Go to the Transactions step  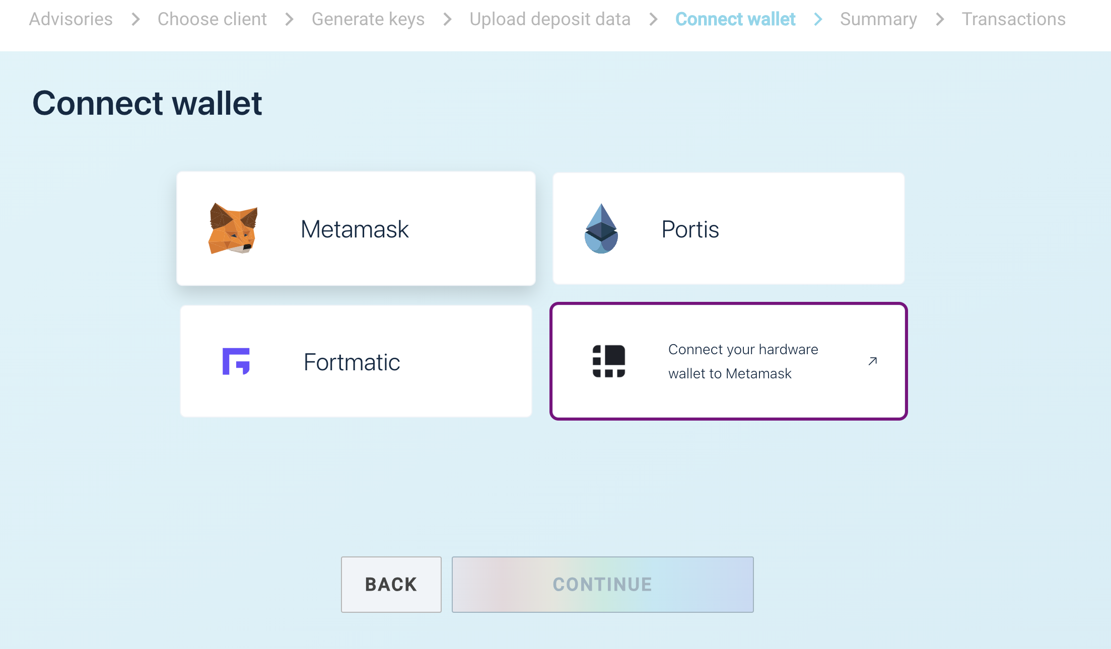[x=1013, y=19]
